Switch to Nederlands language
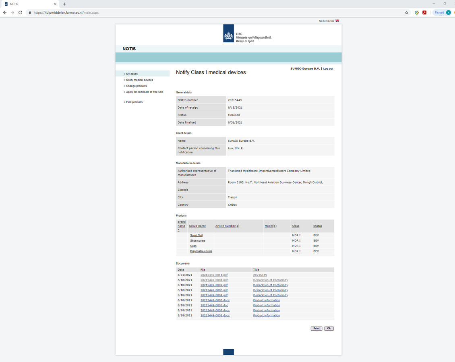 coord(327,21)
